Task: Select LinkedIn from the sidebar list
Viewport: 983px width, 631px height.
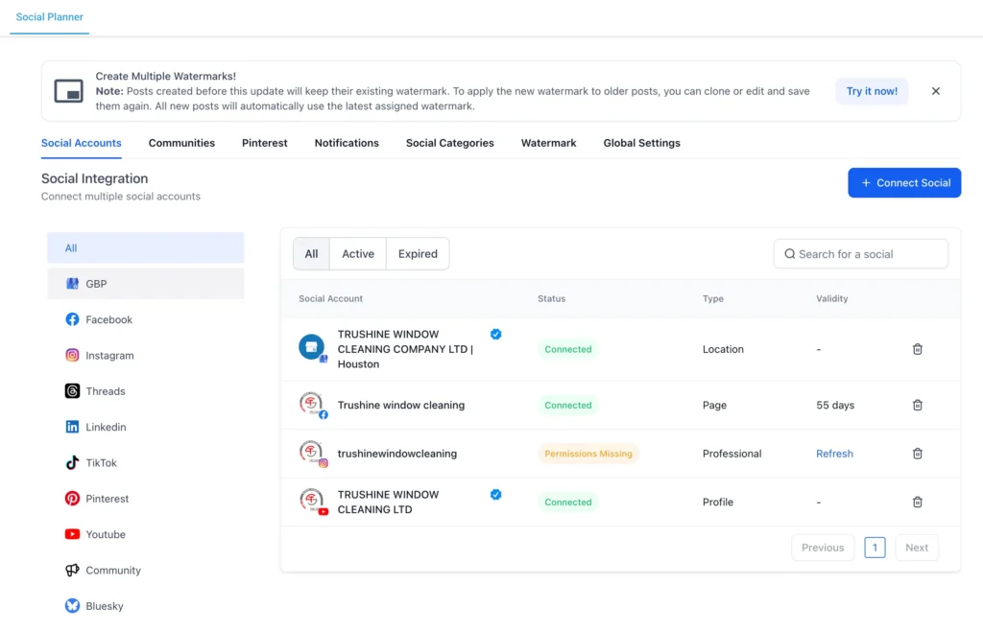Action: [107, 426]
